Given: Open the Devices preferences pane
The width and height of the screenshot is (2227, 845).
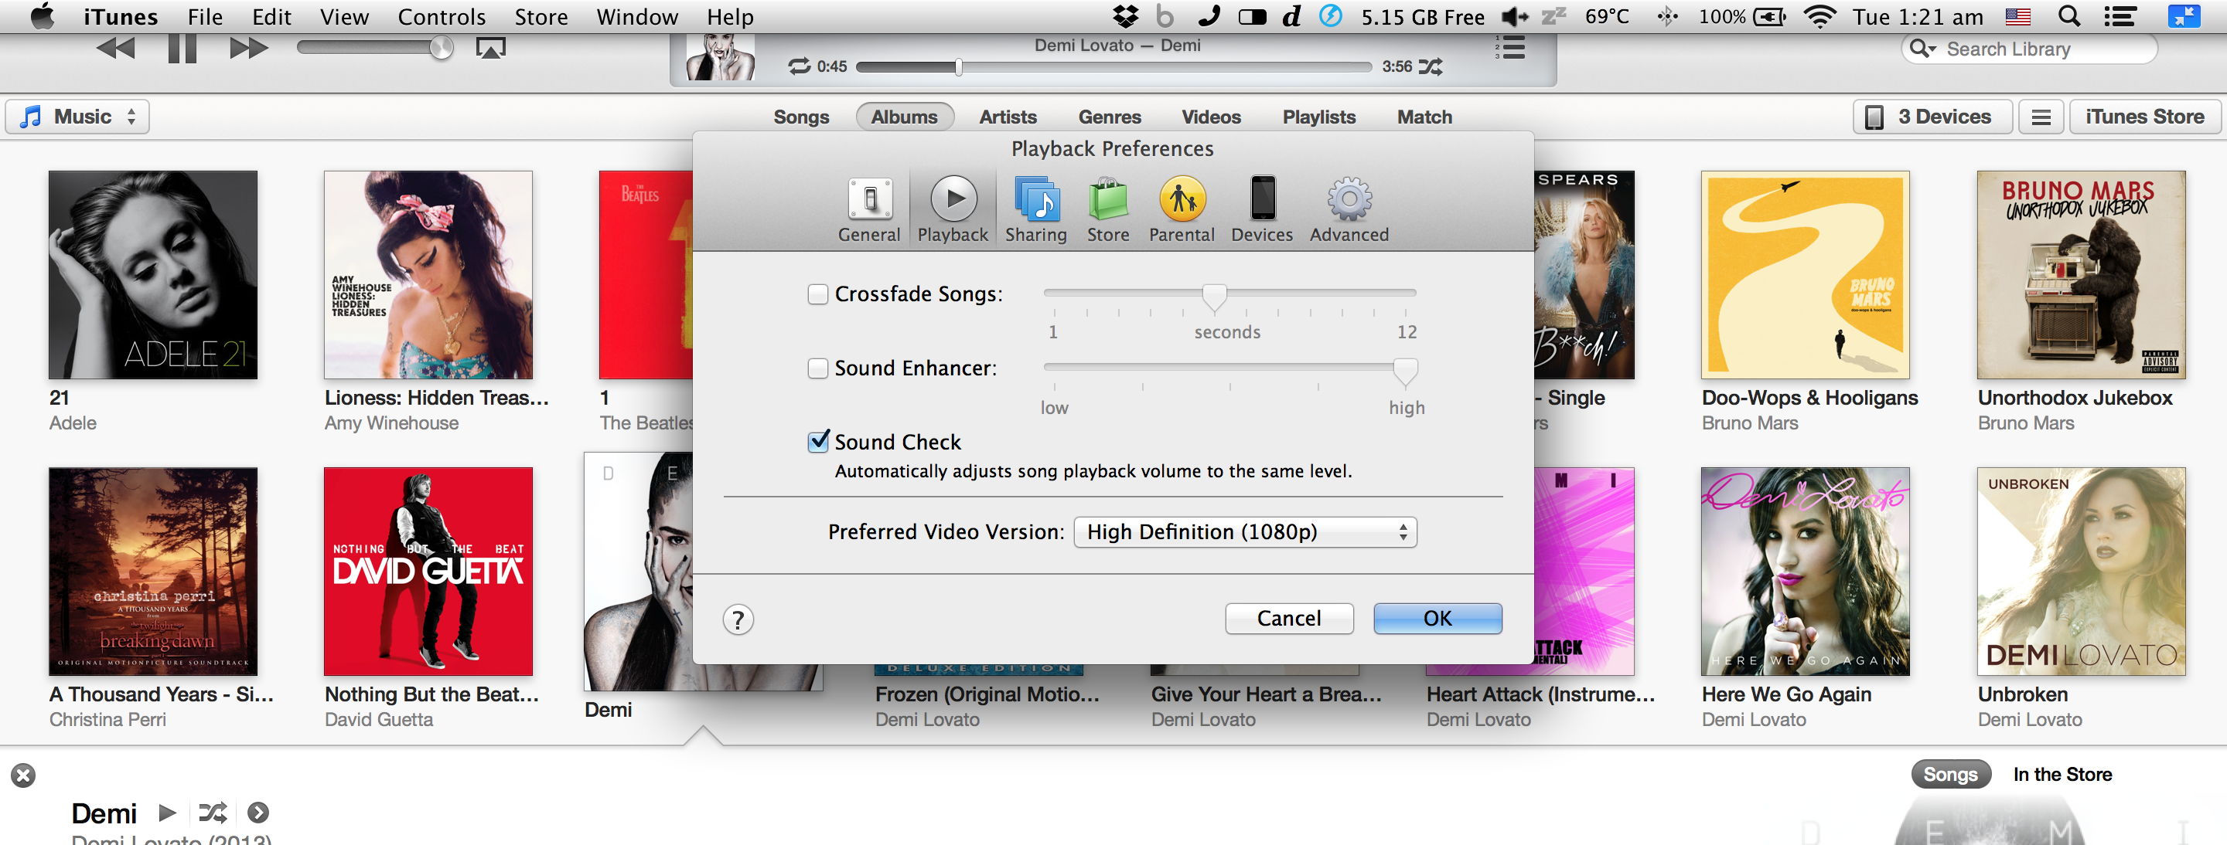Looking at the screenshot, I should point(1262,210).
